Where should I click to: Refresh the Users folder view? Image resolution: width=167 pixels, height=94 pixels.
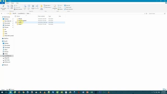(x=146, y=14)
